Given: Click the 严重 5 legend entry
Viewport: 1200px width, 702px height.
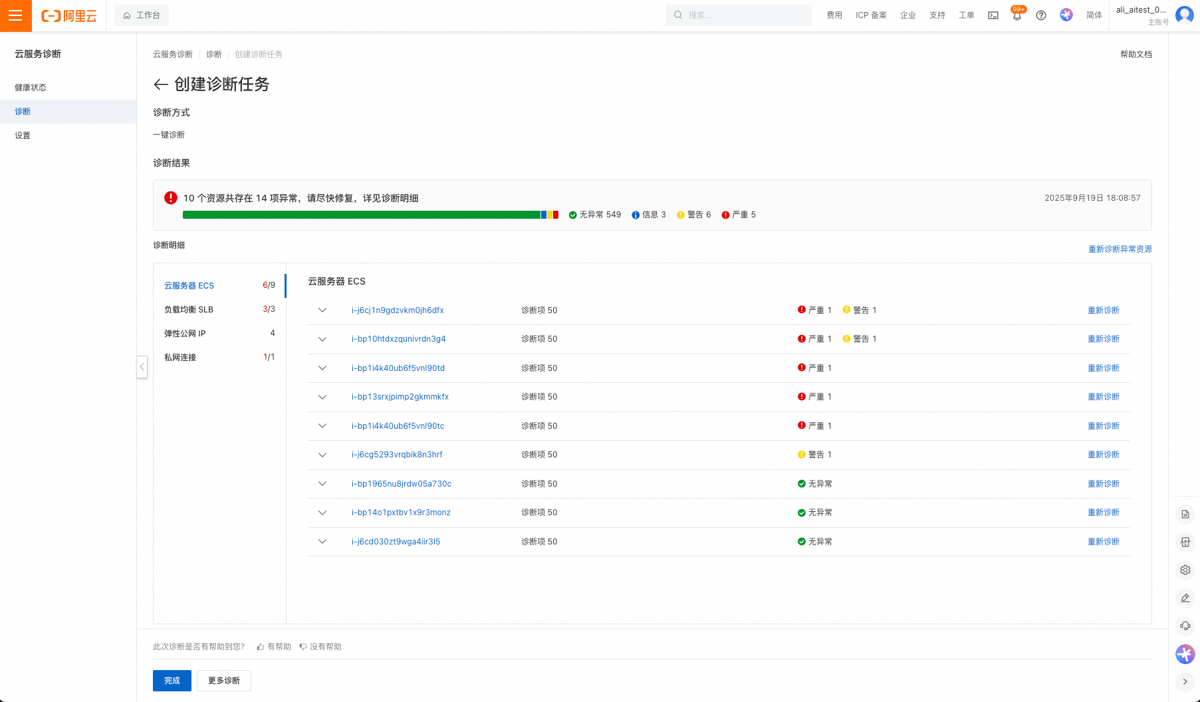Looking at the screenshot, I should pyautogui.click(x=739, y=215).
